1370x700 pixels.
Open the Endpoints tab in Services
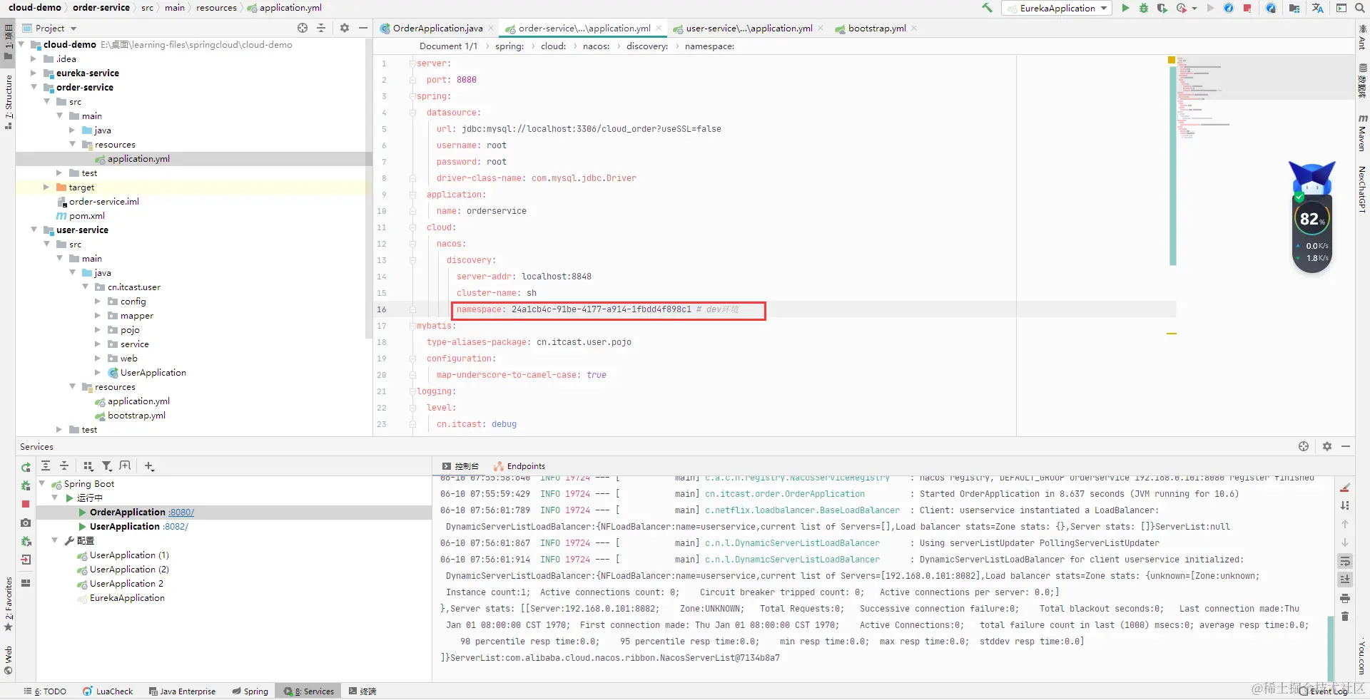[519, 466]
